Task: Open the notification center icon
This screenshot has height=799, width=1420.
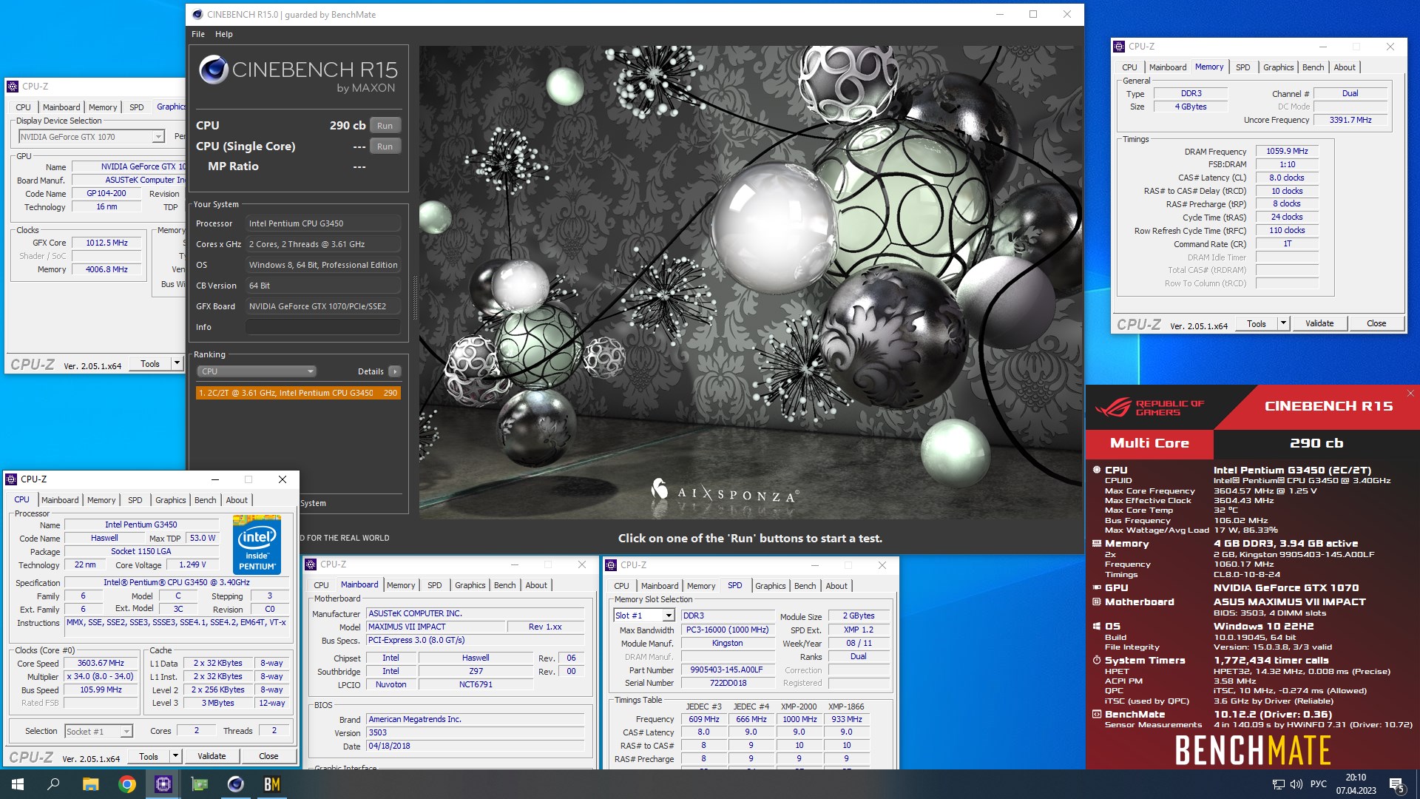Action: click(x=1397, y=784)
